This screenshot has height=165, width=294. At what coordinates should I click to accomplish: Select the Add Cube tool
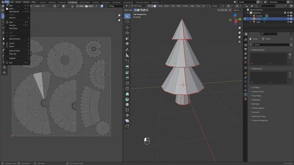coord(127,61)
